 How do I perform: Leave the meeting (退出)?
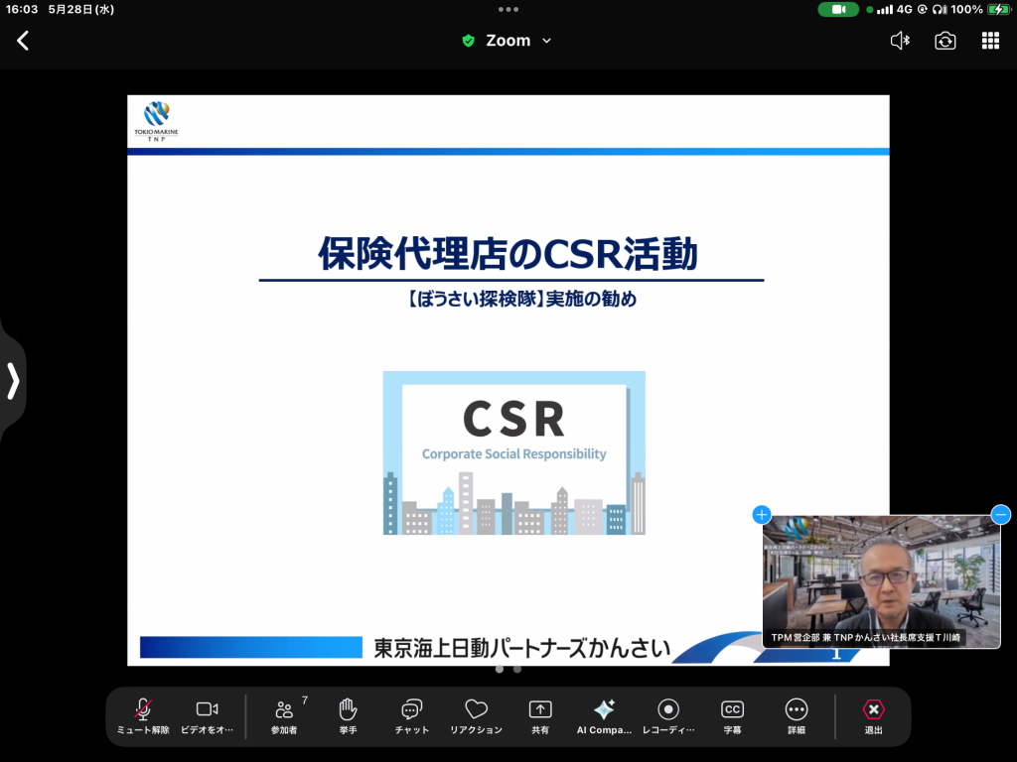874,716
